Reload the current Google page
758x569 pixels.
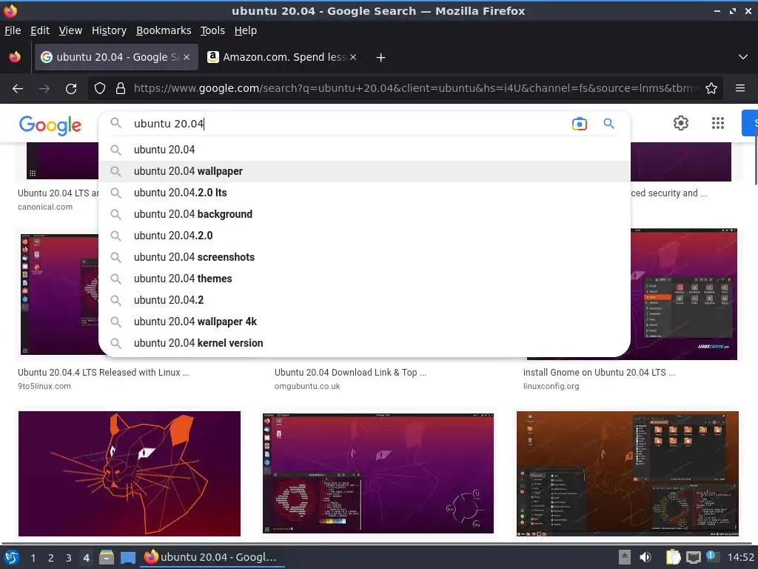click(71, 89)
